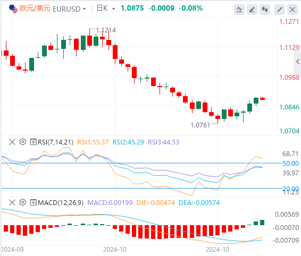Click the MACD(12,26,9) label
Viewport: 301px width, 256px height.
61,203
